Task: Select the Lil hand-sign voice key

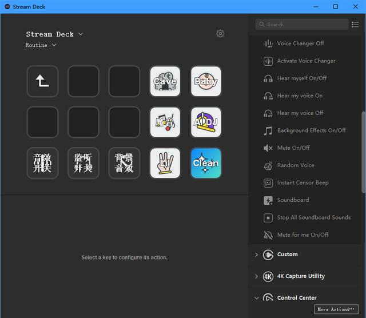Action: point(165,163)
